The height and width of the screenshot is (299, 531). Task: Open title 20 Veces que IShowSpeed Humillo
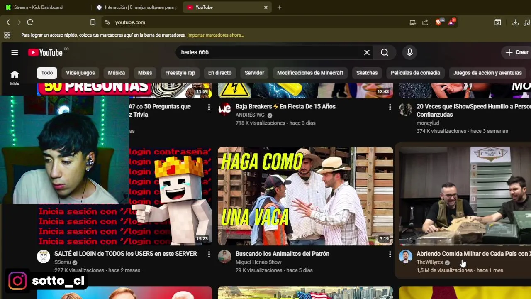(x=473, y=110)
